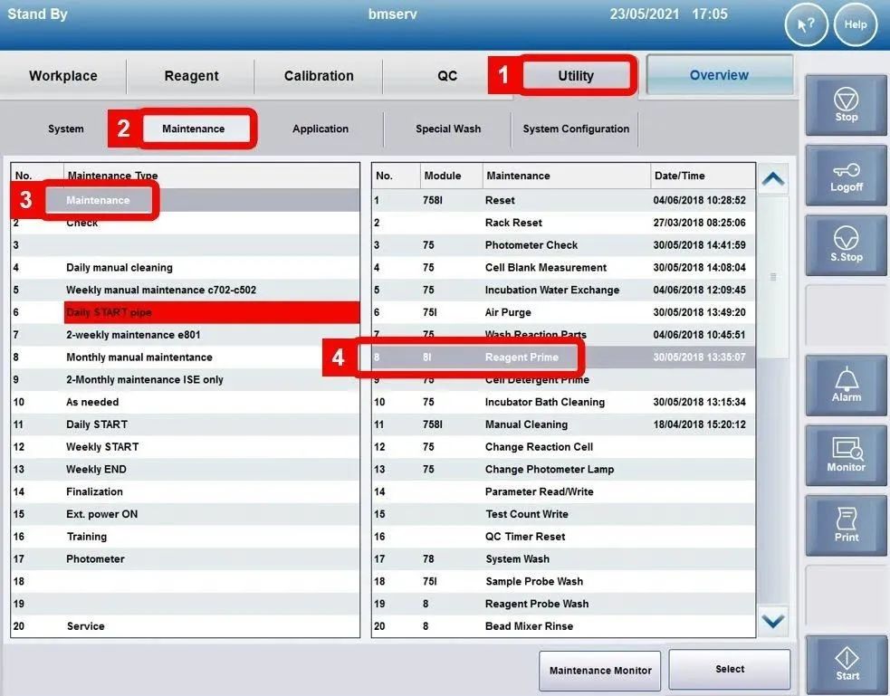Select the Special Wash subtab
Screen dimensions: 890x696
448,129
